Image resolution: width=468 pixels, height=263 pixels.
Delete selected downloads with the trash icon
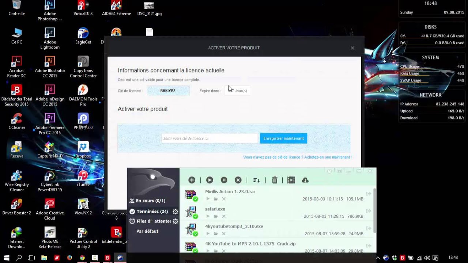pyautogui.click(x=275, y=180)
